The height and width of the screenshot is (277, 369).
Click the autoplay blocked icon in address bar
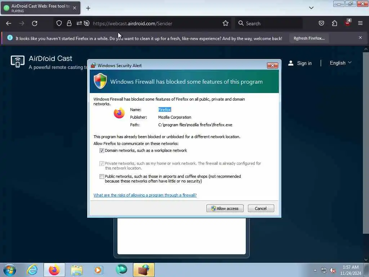click(x=86, y=23)
